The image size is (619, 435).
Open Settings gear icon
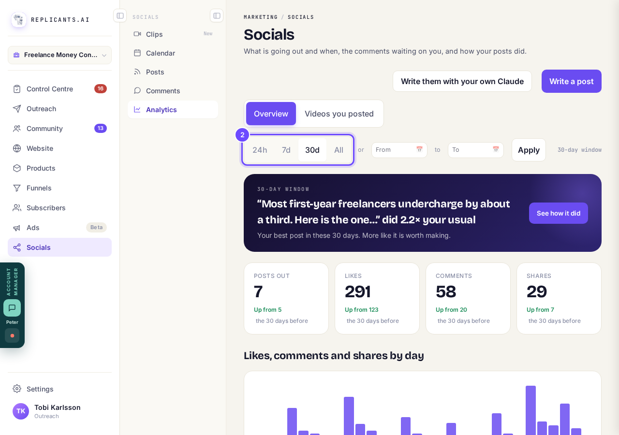tap(17, 389)
